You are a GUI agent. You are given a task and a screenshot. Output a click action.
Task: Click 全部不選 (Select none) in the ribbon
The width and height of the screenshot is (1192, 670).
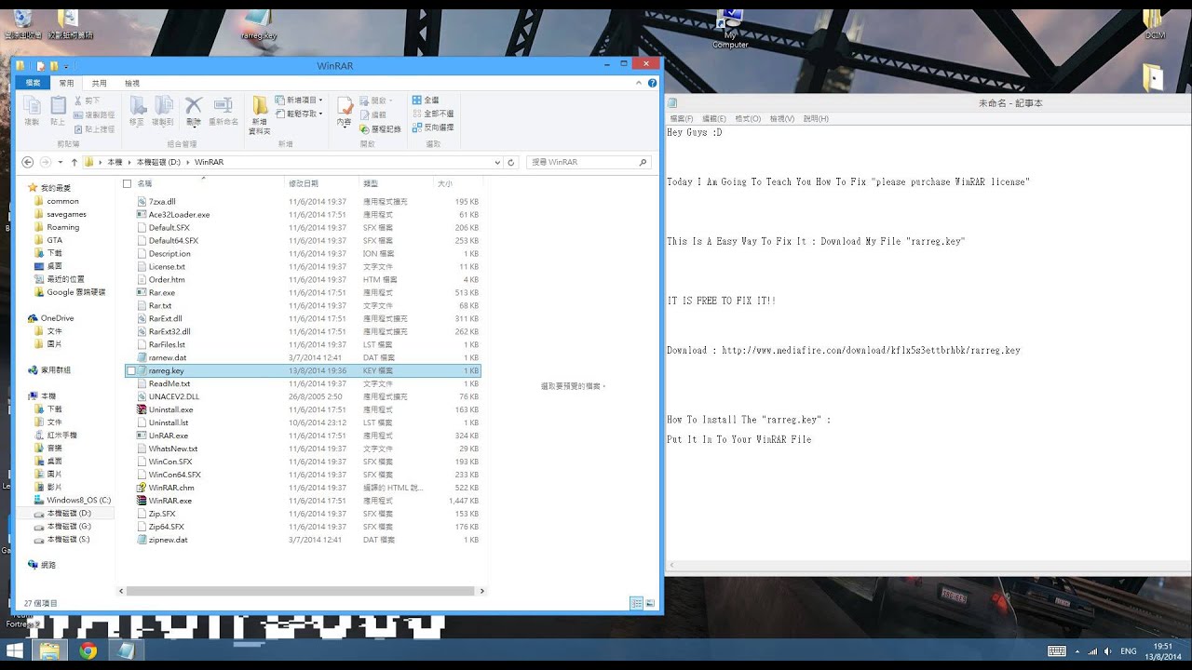point(433,114)
